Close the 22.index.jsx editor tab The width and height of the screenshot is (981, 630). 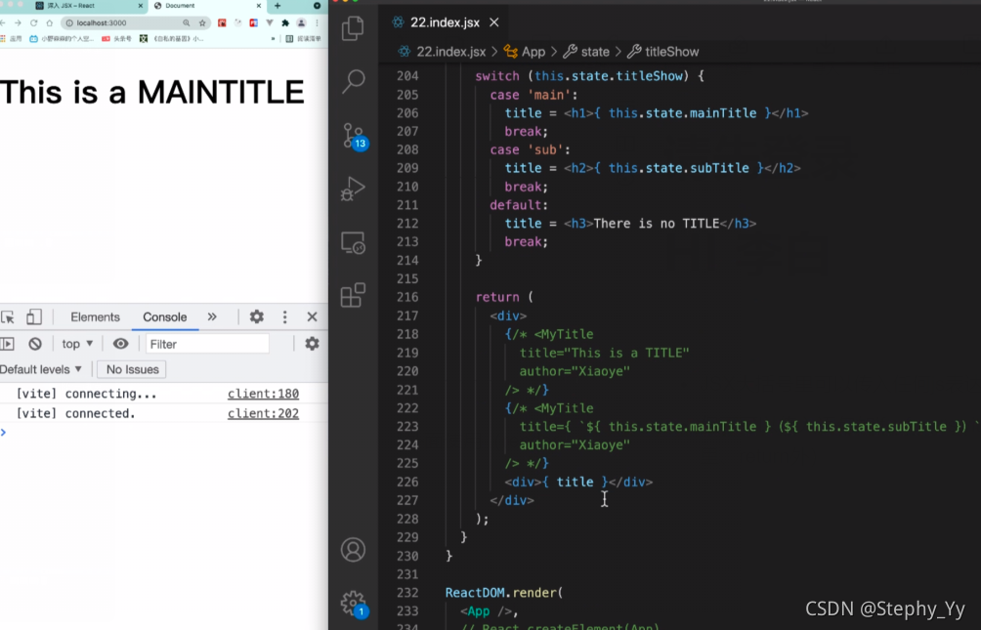(494, 22)
